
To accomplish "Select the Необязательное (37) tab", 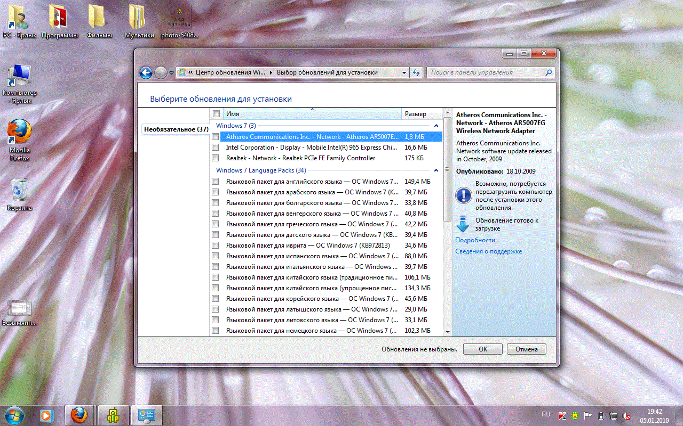I will [176, 129].
